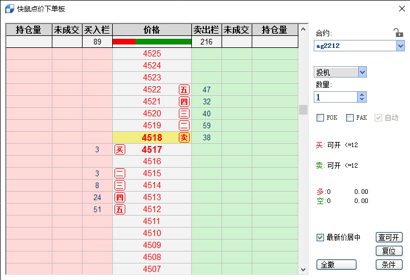Click the 价格 column header
This screenshot has height=280, width=410.
(152, 30)
